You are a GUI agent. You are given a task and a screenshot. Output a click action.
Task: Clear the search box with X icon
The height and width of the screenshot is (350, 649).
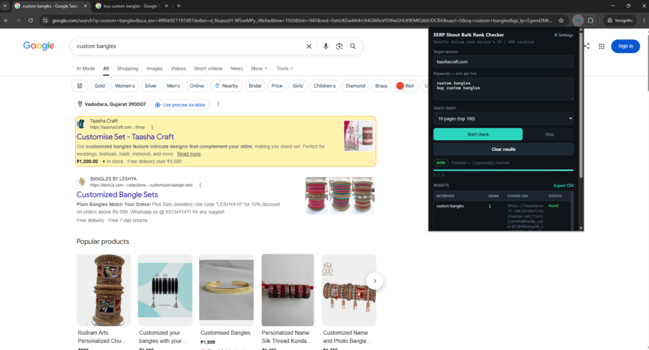point(309,46)
